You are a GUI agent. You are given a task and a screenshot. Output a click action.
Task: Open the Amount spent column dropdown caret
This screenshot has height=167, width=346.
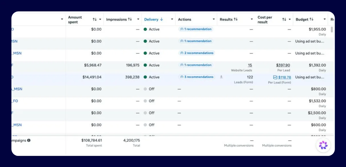point(100,19)
